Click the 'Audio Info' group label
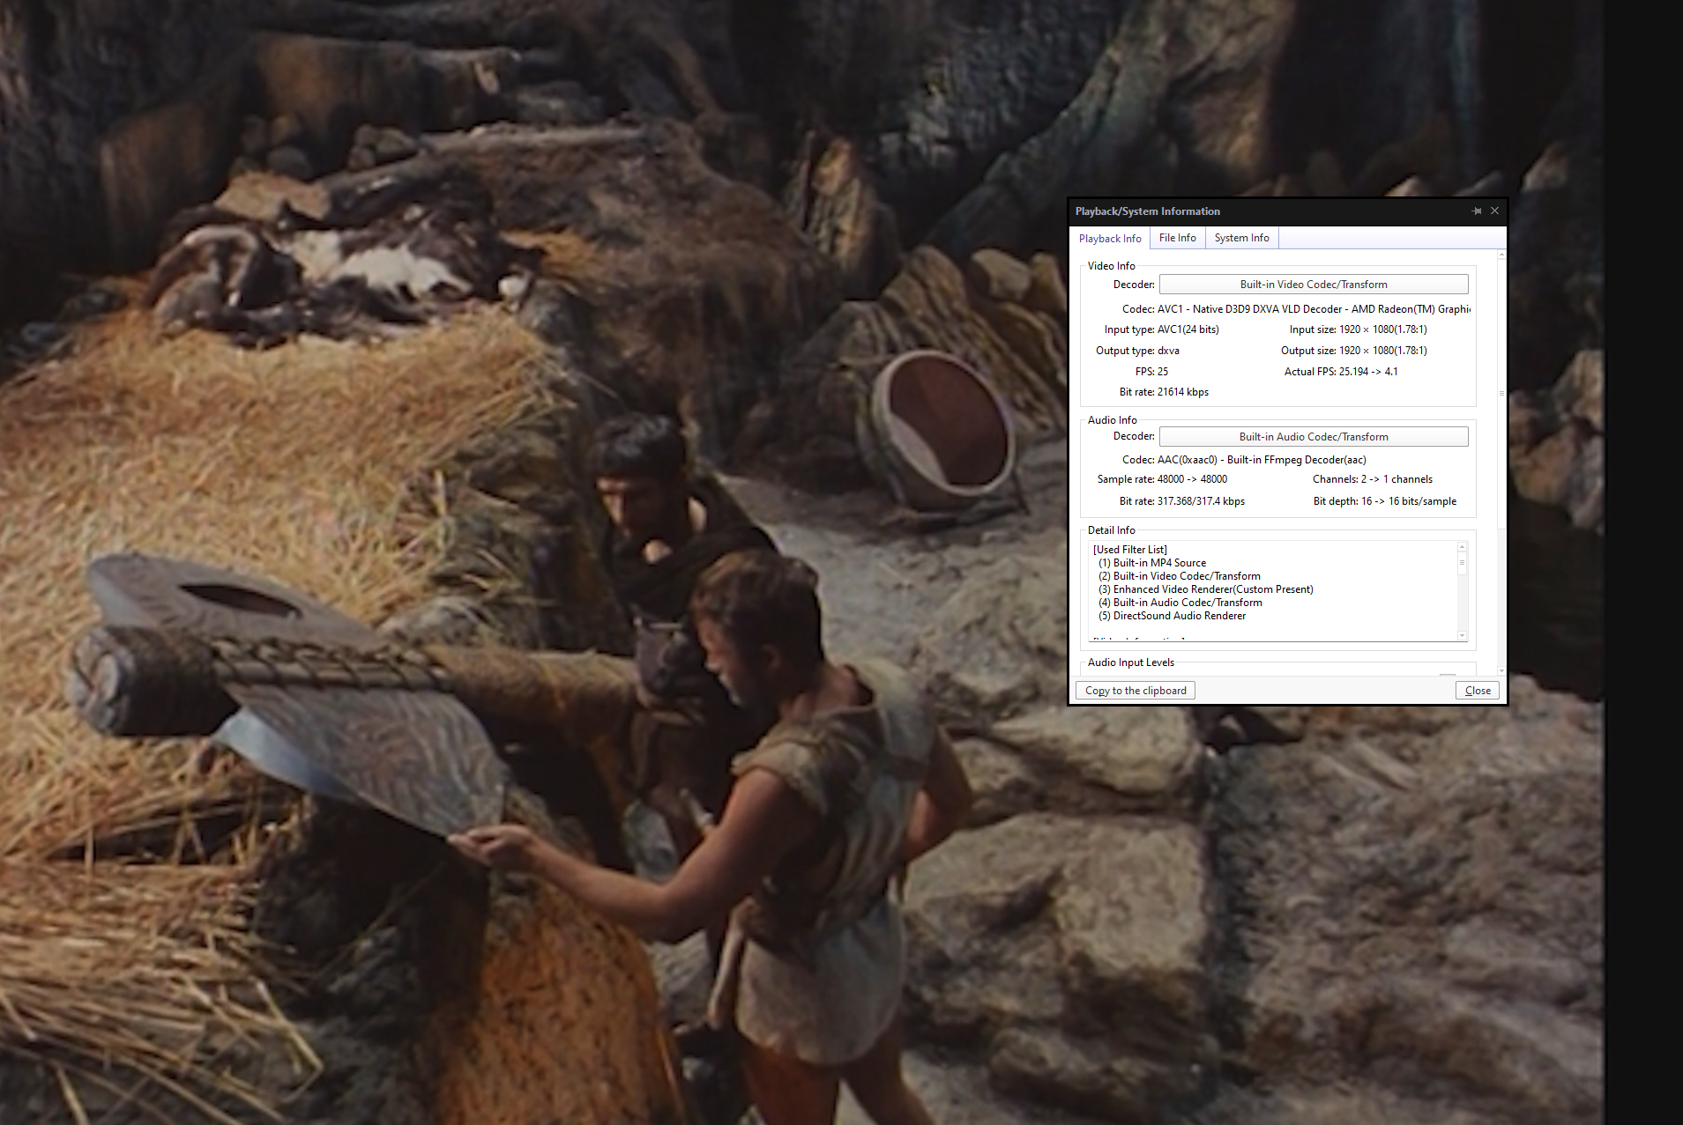The image size is (1683, 1125). [x=1112, y=420]
